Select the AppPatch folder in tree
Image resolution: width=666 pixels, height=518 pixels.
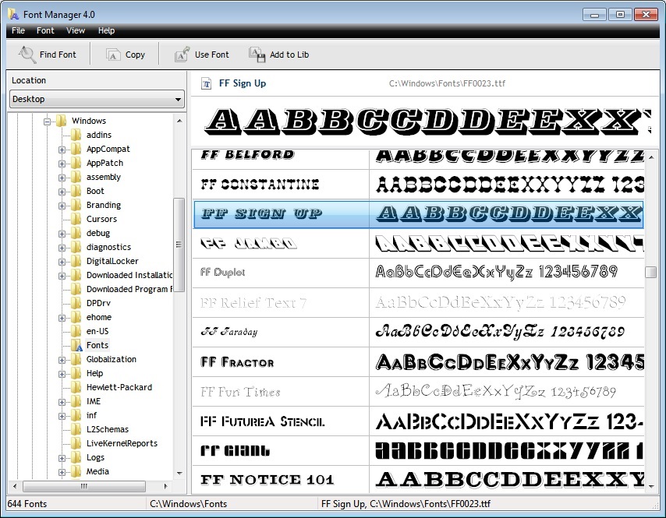coord(105,163)
